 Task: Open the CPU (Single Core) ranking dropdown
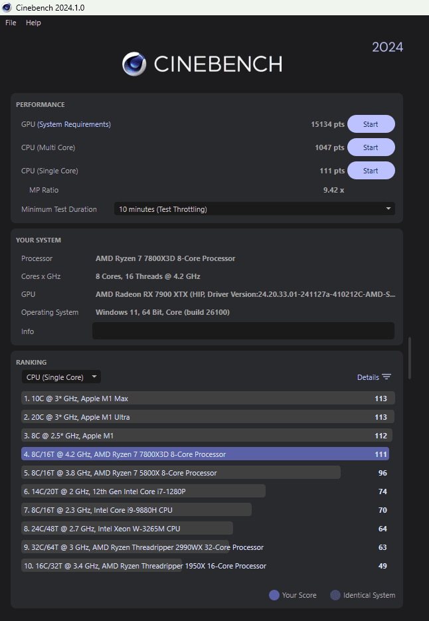[x=61, y=377]
